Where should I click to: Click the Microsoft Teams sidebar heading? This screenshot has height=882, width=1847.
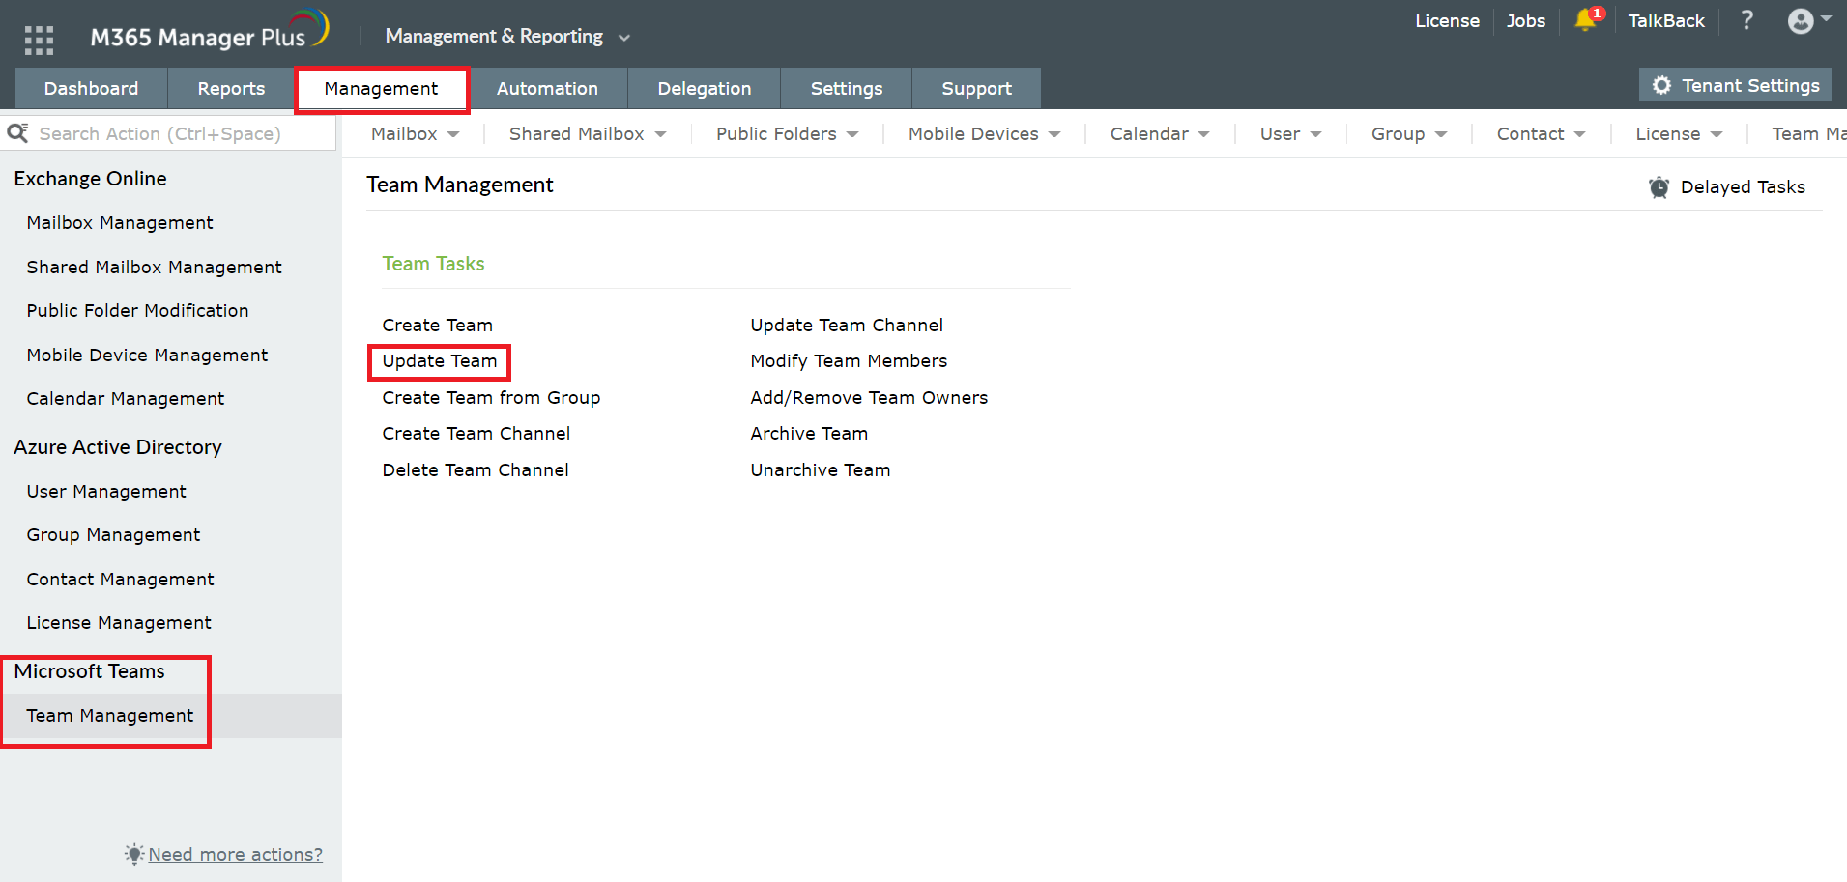click(89, 671)
